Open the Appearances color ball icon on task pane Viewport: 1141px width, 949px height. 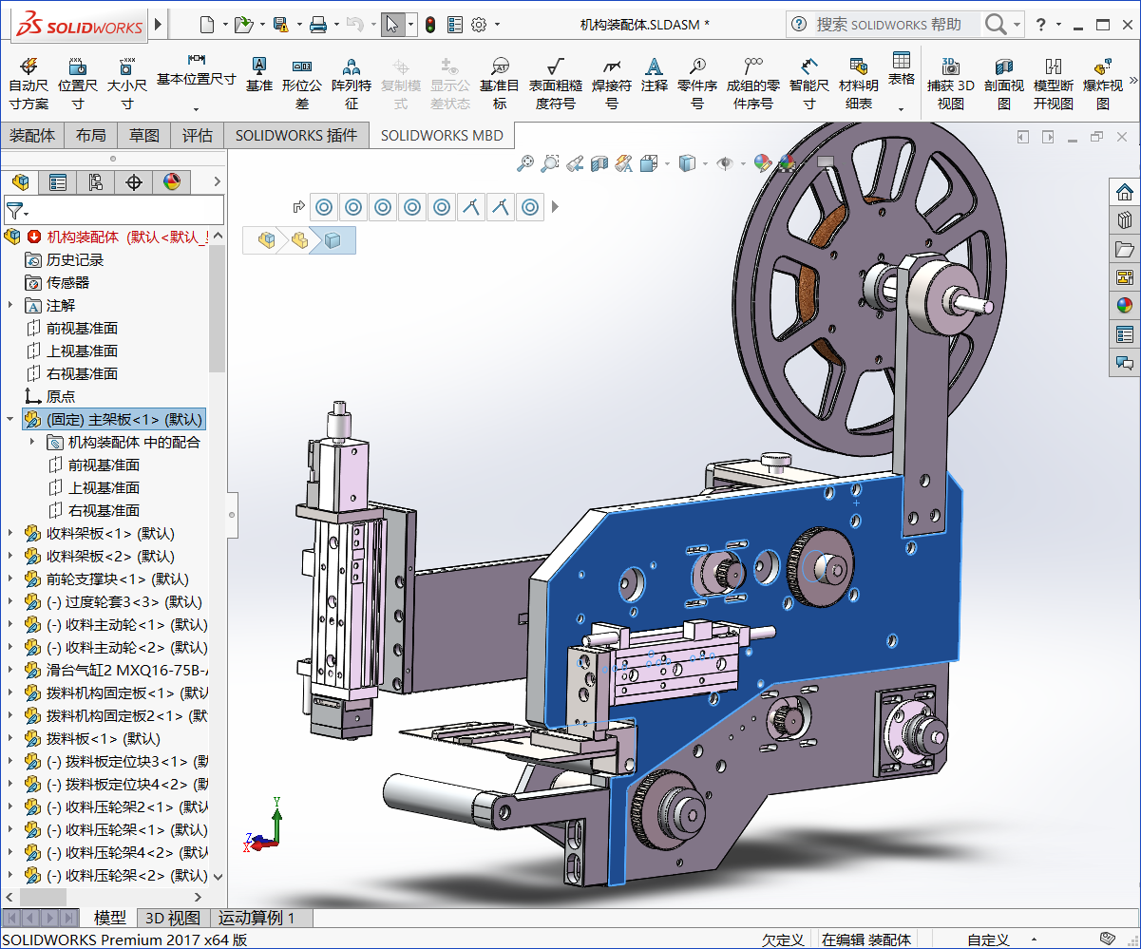(x=1125, y=306)
